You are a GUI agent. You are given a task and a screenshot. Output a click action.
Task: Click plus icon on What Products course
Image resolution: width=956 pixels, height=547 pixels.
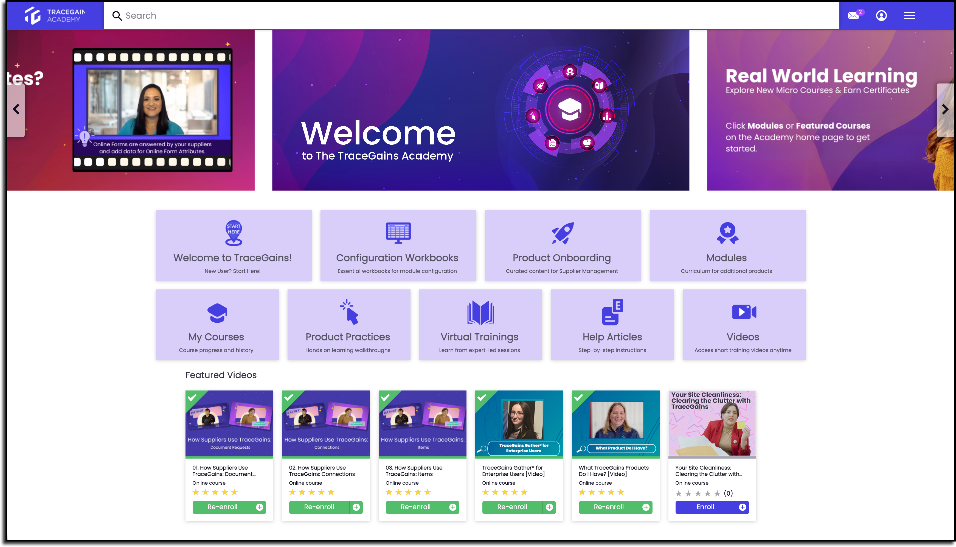click(646, 507)
